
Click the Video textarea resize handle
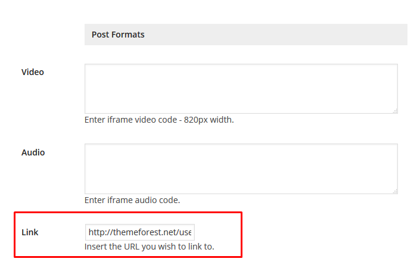(x=395, y=110)
